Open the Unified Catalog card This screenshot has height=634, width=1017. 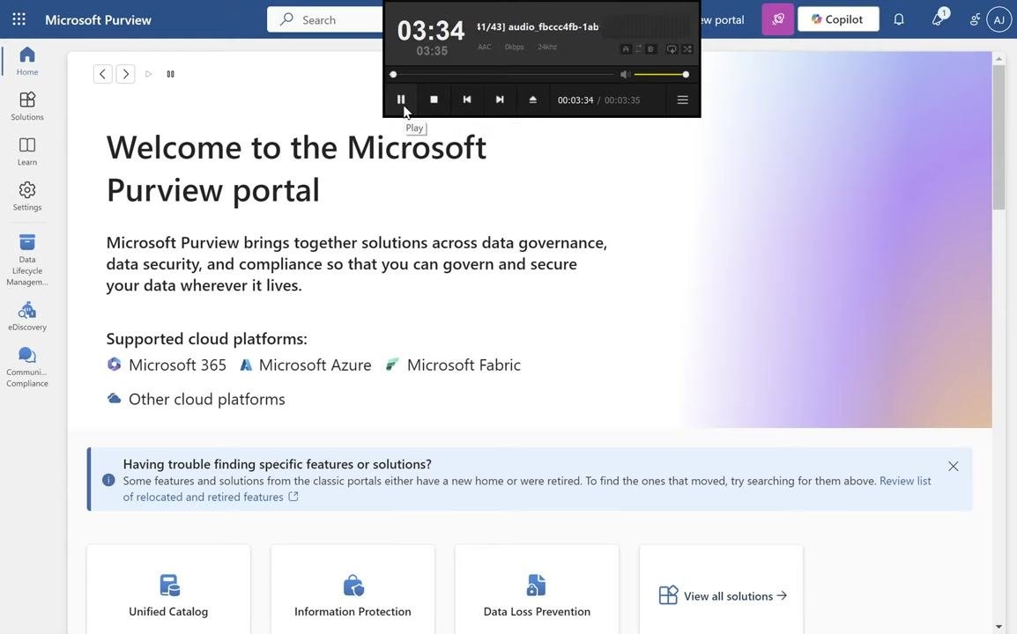168,589
